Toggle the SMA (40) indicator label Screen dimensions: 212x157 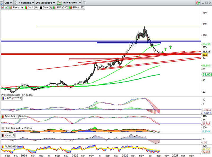coord(32,8)
